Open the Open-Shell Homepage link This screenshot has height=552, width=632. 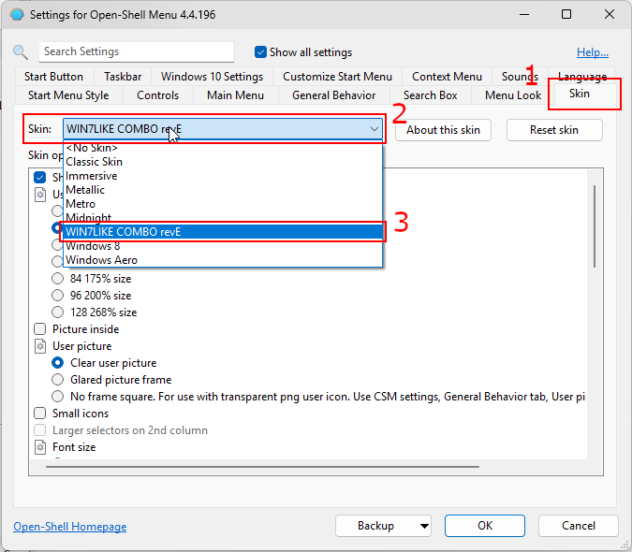coord(70,527)
